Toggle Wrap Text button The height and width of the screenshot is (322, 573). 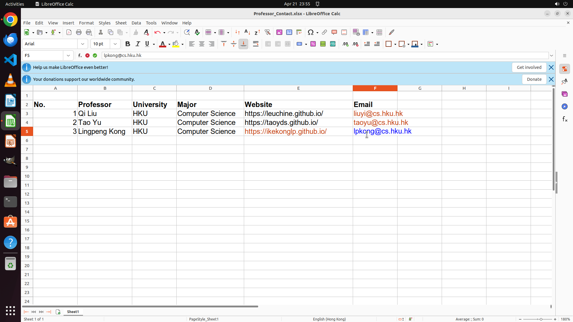tap(256, 44)
